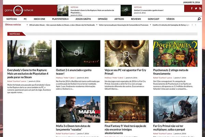
Task: Click the Últimas notícias ticker label
Action: pyautogui.click(x=13, y=25)
